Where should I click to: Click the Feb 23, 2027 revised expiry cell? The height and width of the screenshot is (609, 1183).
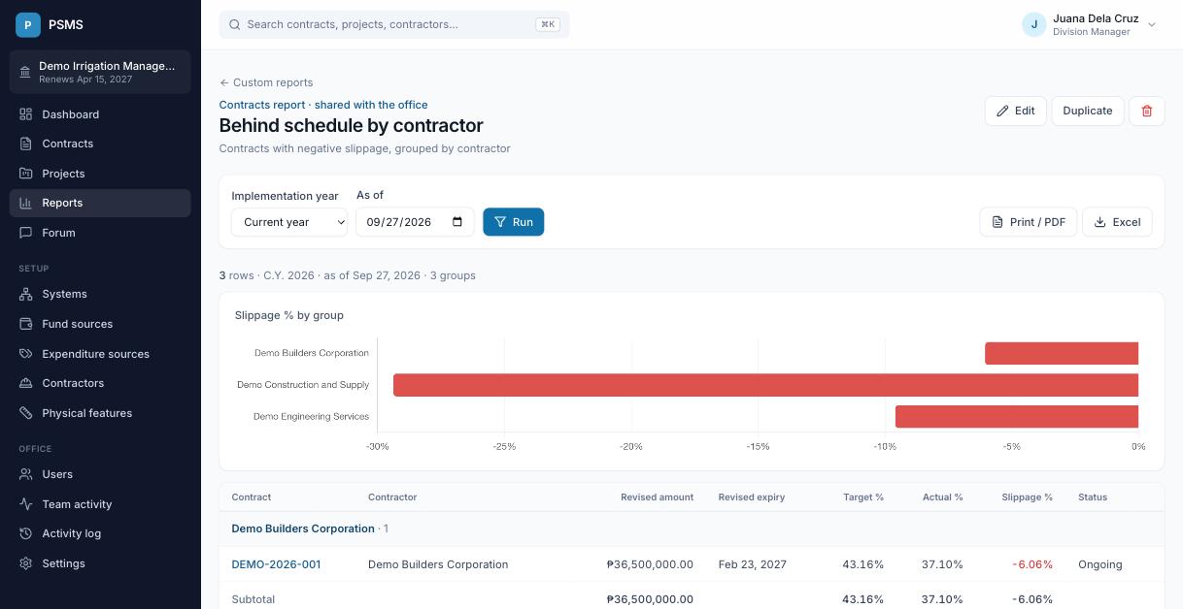click(753, 564)
